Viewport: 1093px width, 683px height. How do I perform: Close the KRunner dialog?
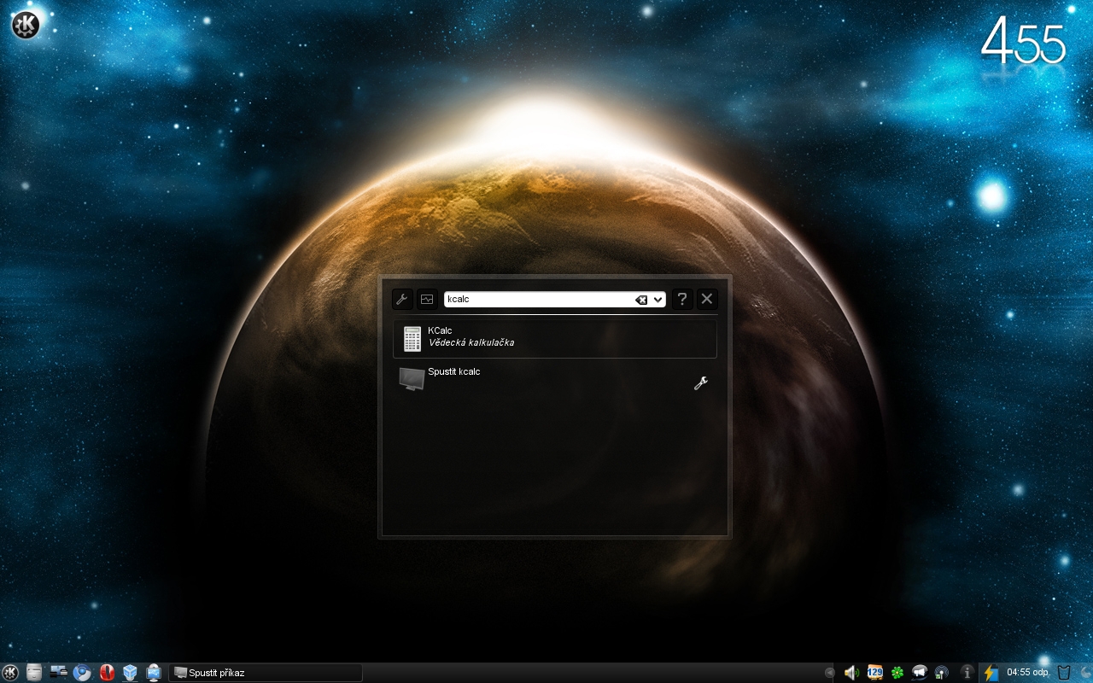(707, 300)
